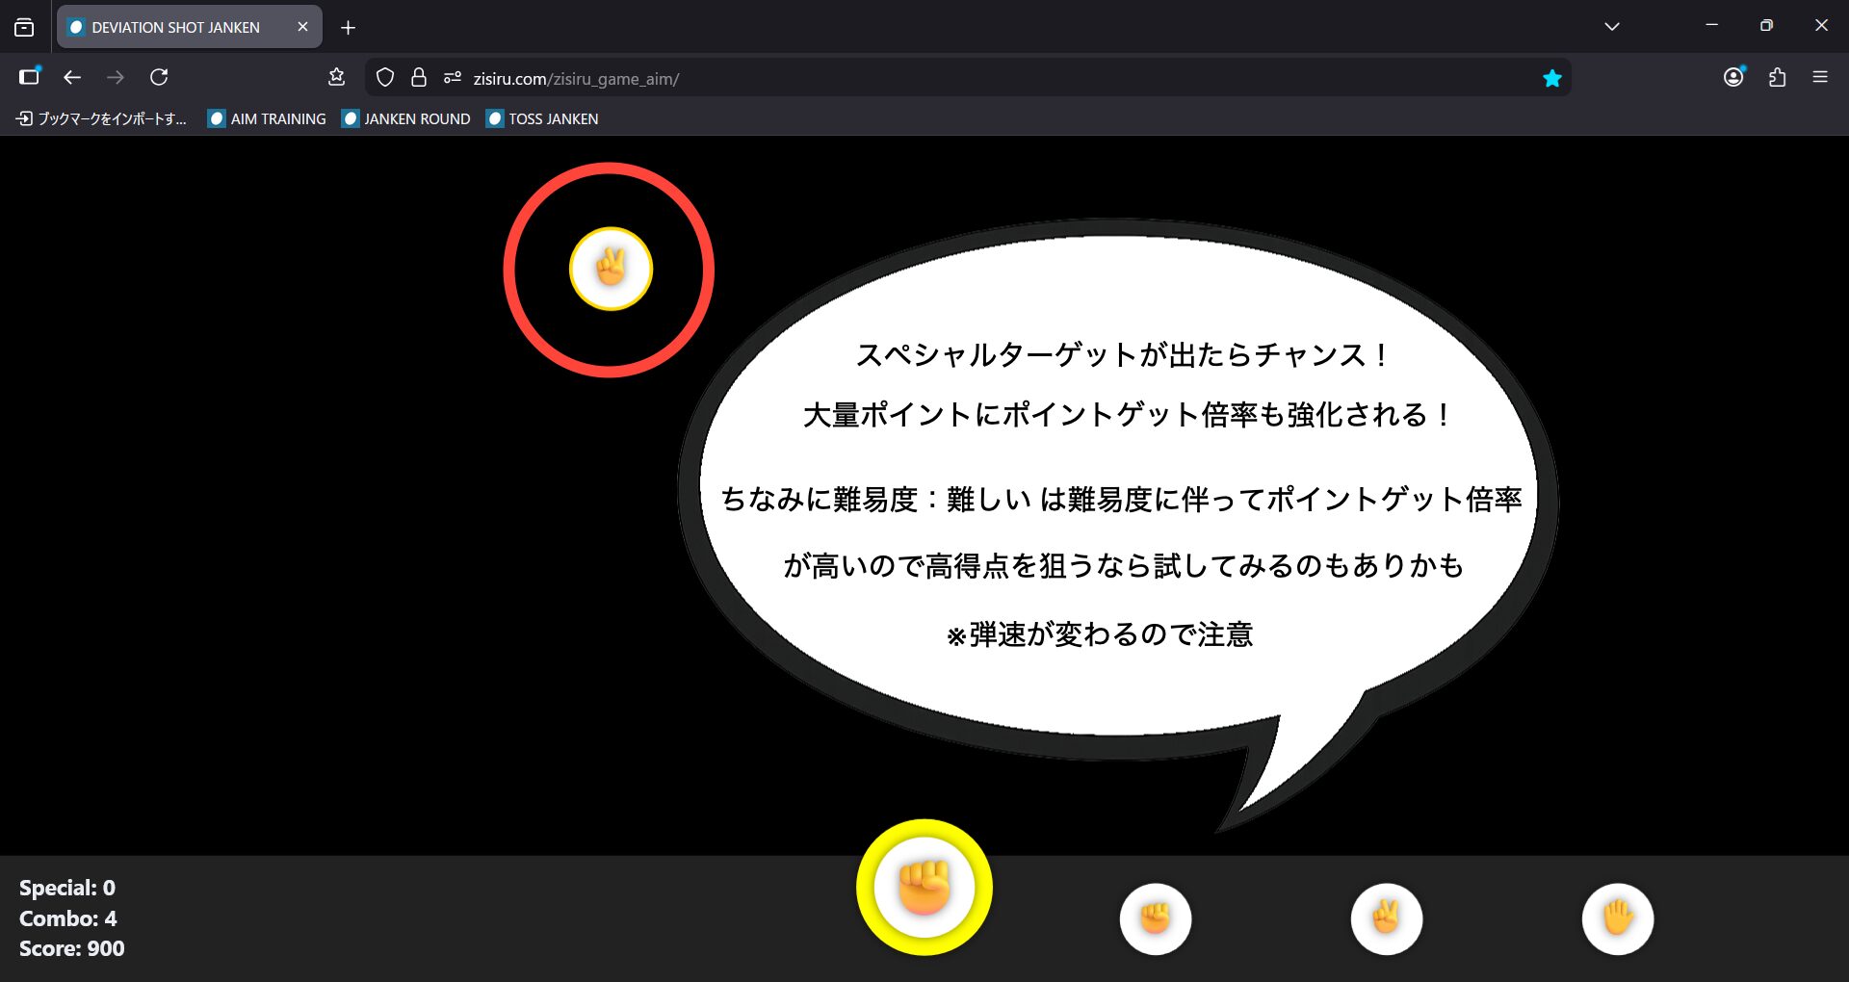Expand the list all tabs chevron

[1611, 26]
